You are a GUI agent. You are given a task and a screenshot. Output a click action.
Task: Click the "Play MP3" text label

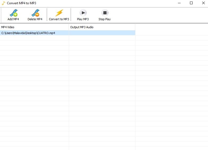pos(83,19)
